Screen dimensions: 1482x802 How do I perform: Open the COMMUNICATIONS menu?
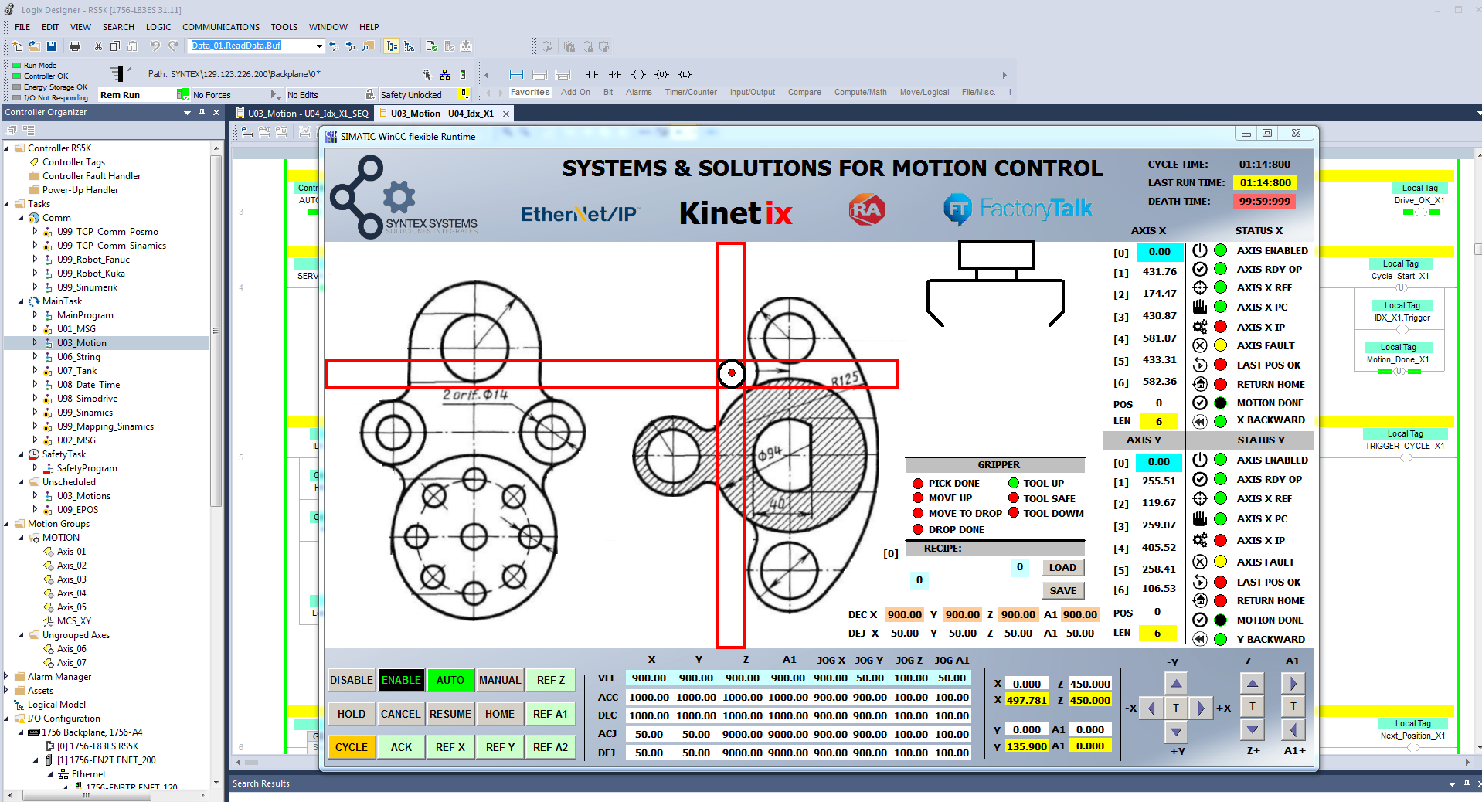pyautogui.click(x=221, y=27)
